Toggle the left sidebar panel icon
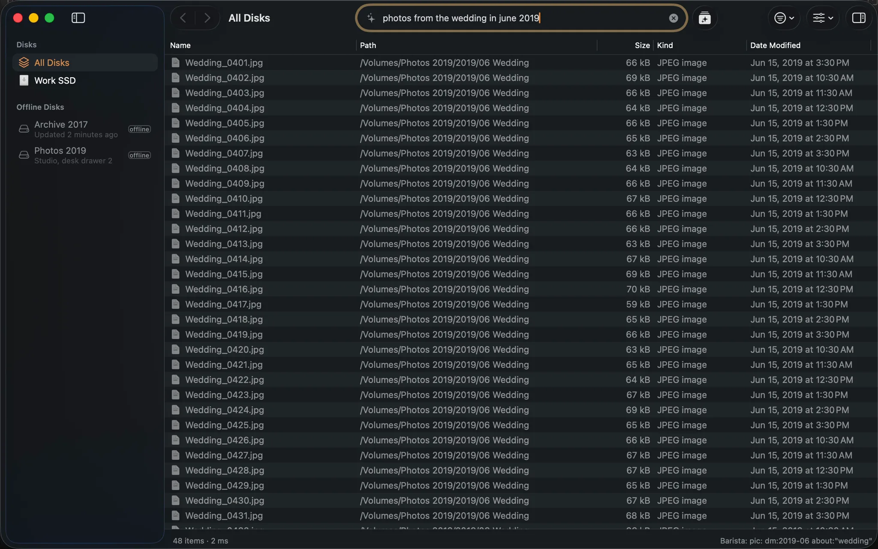 [x=78, y=18]
